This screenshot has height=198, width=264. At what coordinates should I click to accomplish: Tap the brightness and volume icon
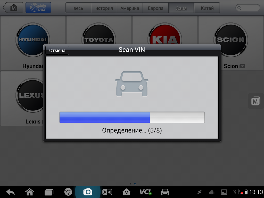(x=107, y=192)
